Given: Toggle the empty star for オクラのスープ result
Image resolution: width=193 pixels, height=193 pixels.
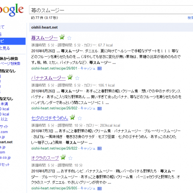Looking at the screenshot, I should pyautogui.click(x=70, y=158).
